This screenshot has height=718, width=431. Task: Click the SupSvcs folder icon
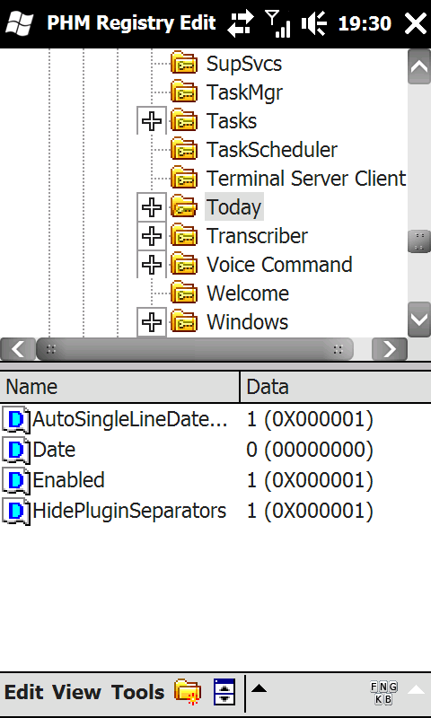pyautogui.click(x=184, y=64)
